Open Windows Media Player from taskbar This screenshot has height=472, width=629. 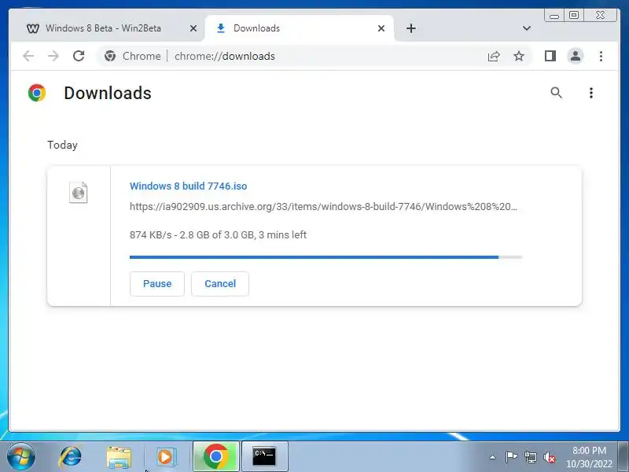pos(165,457)
